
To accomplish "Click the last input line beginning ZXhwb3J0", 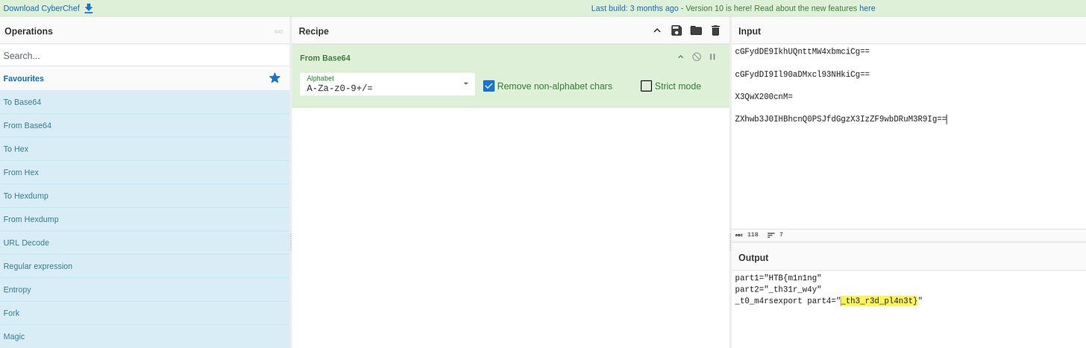I will point(841,118).
